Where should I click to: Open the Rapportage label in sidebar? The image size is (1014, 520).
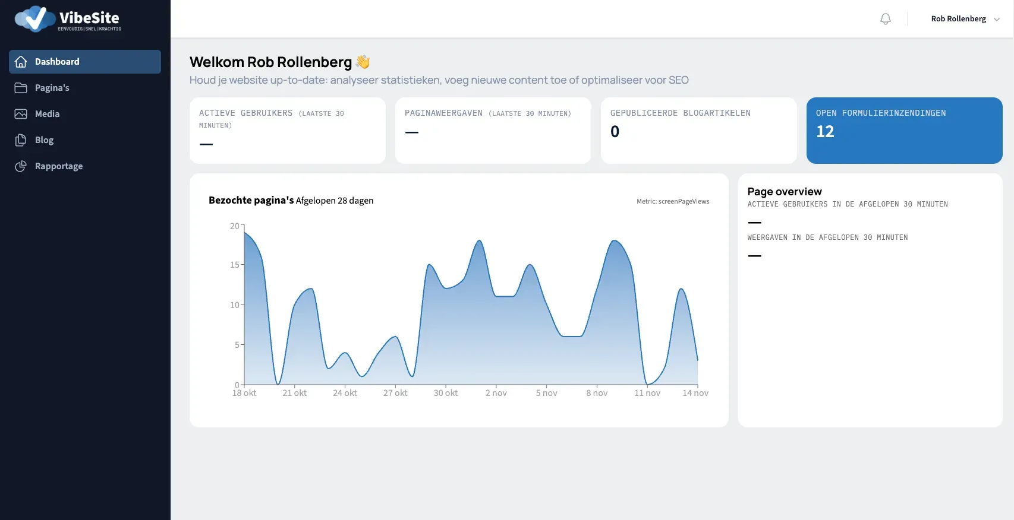pos(59,166)
